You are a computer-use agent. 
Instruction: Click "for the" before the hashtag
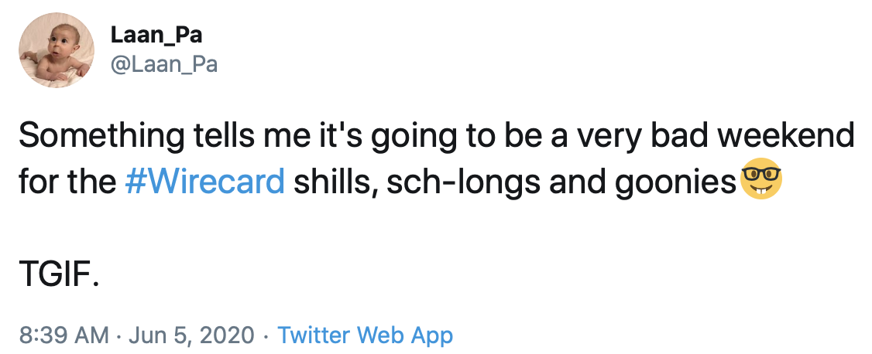click(x=65, y=182)
